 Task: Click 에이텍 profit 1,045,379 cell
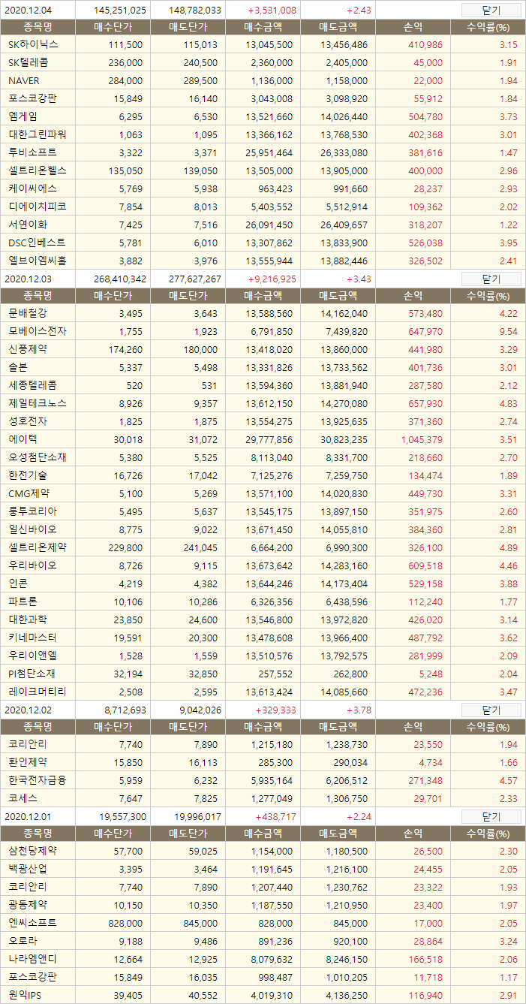[421, 439]
